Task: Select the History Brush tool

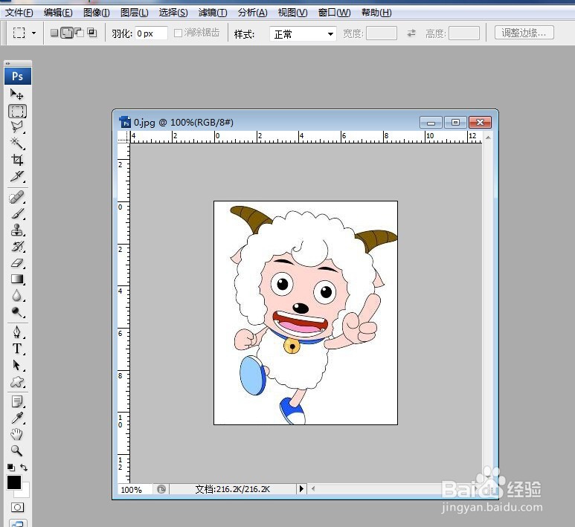Action: click(x=17, y=247)
